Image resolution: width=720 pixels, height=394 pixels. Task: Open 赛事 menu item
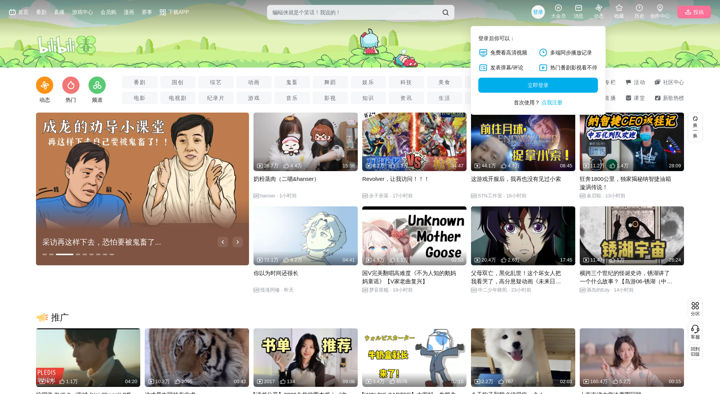click(147, 12)
